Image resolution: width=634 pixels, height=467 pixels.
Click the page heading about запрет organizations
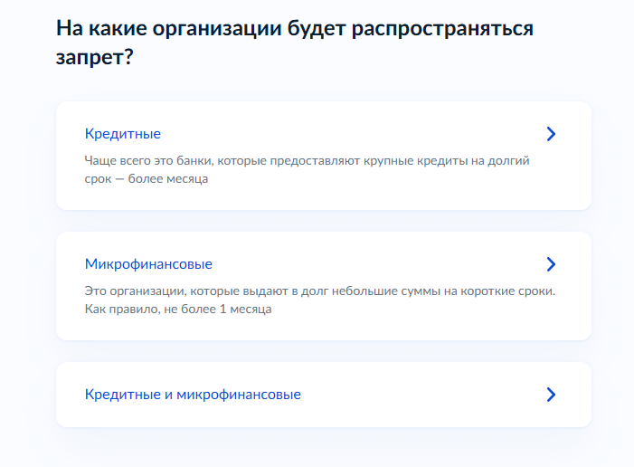point(294,43)
